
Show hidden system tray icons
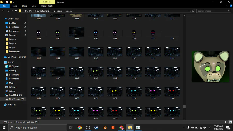[184, 128]
